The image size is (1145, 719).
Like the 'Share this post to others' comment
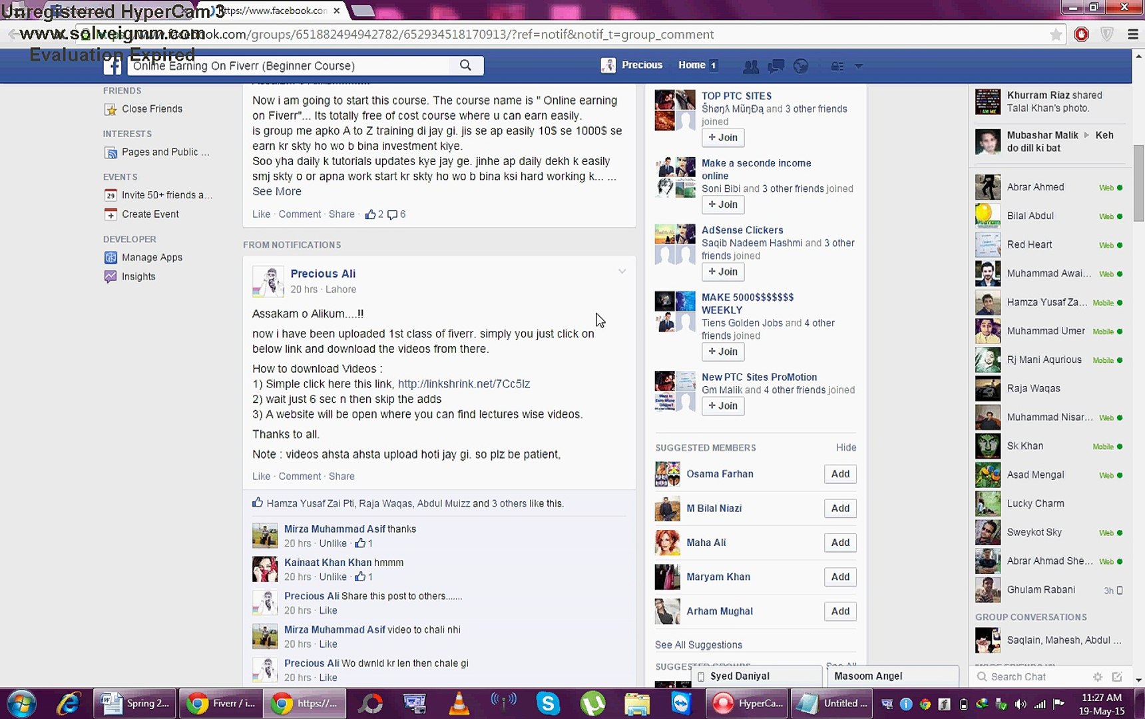(x=328, y=610)
